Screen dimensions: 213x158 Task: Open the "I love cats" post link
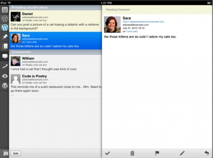pos(132,31)
